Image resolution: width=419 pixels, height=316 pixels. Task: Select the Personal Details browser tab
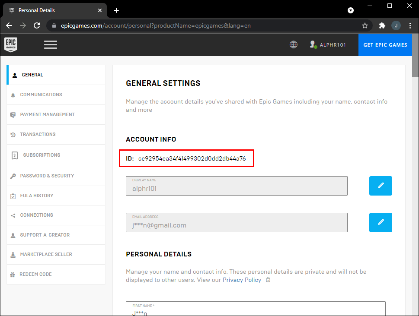pyautogui.click(x=55, y=10)
